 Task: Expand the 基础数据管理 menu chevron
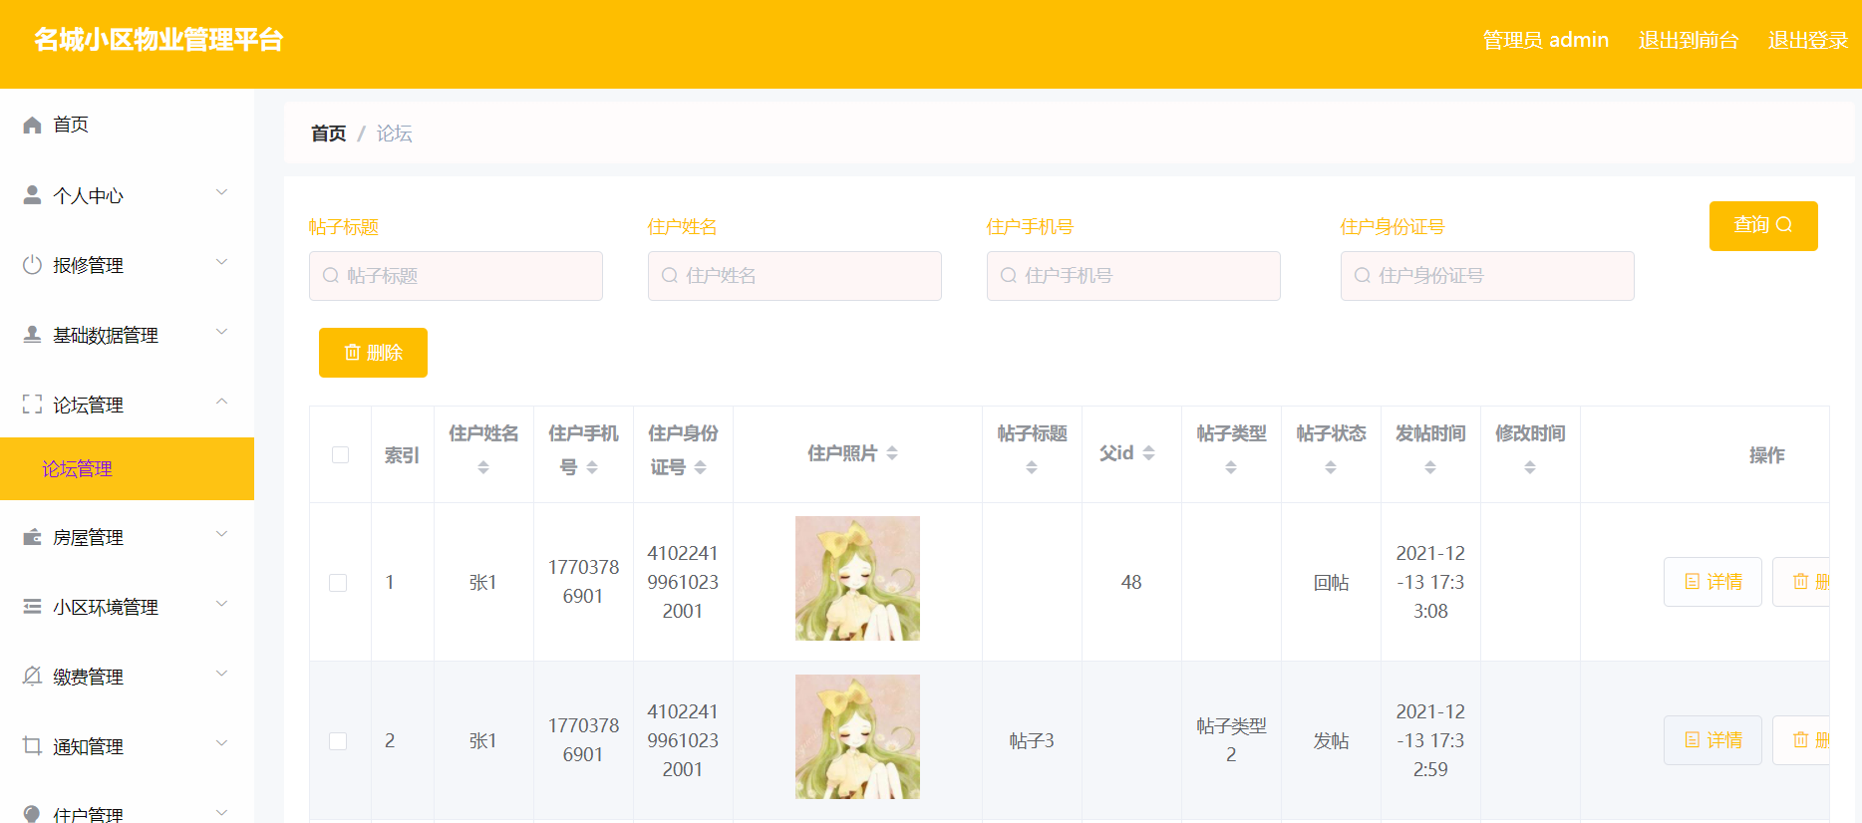tap(222, 332)
